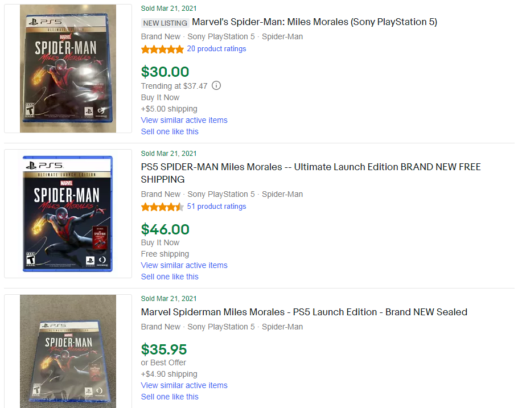This screenshot has width=522, height=408.
Task: Open the third listing's photo on carpet
Action: pos(68,351)
